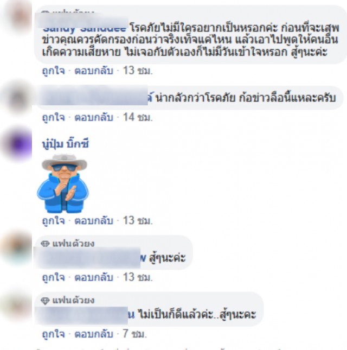Open avatar beside ไม่เป็นก็ดีแล้วค่ะ comment
This screenshot has width=347, height=350.
click(x=18, y=307)
